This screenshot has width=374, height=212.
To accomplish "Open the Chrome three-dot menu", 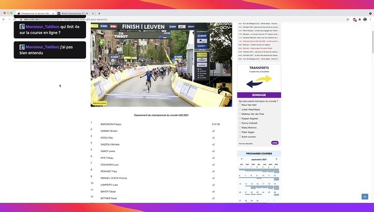I will pos(370,19).
